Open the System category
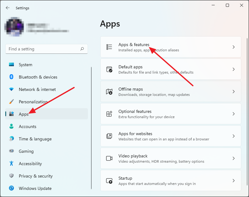The width and height of the screenshot is (249, 197). click(x=47, y=65)
